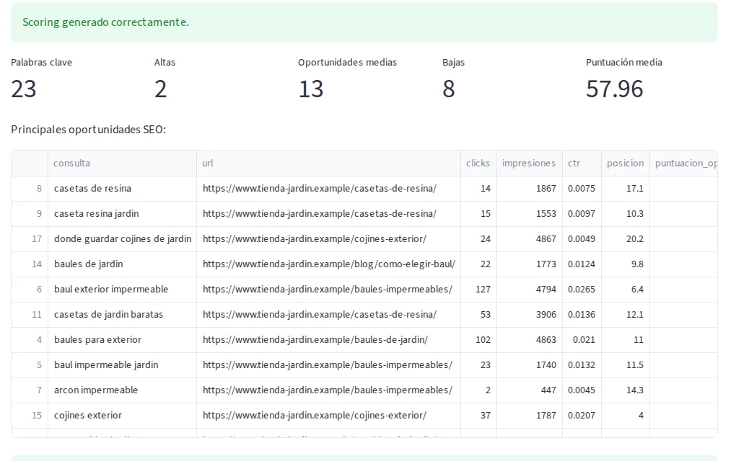Click URL cell of 'donde guardar cojines' row
The width and height of the screenshot is (736, 461).
tap(328, 239)
